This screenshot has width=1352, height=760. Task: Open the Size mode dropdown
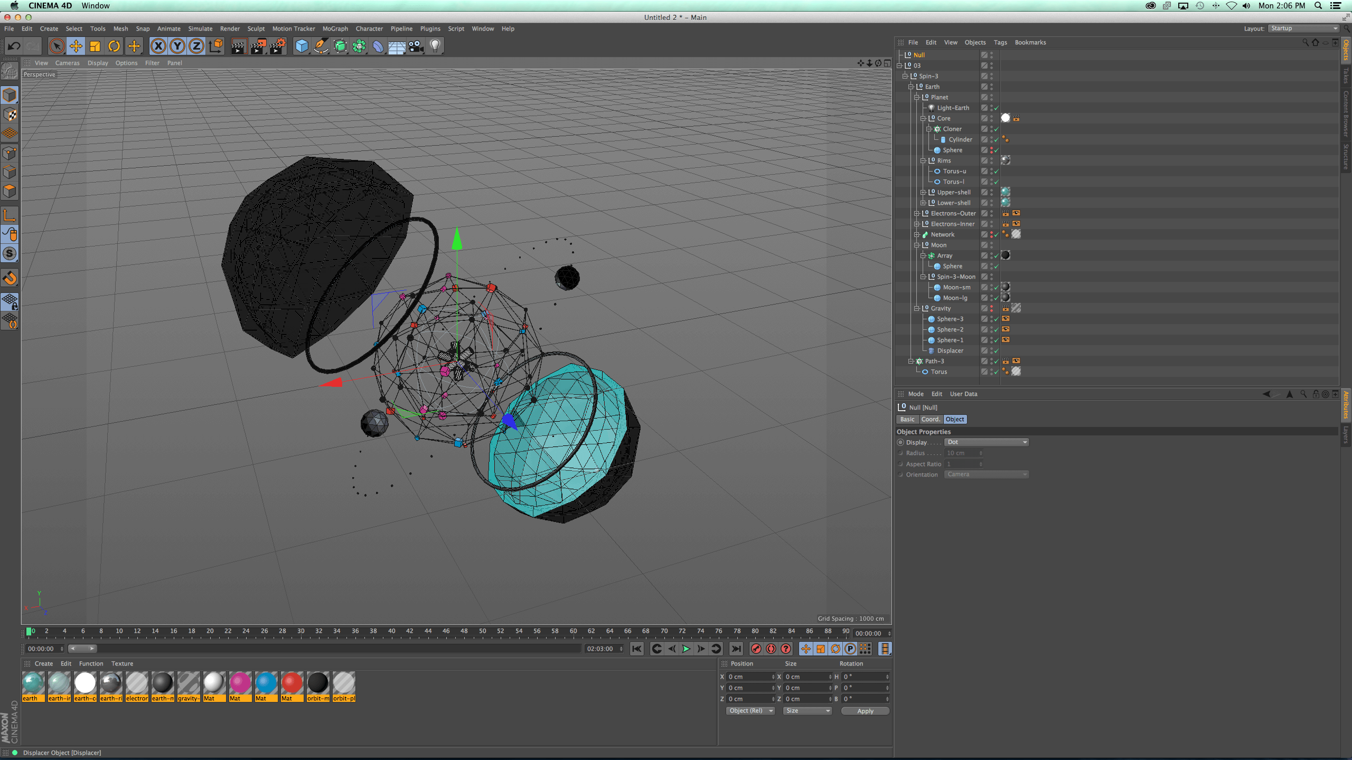click(808, 711)
